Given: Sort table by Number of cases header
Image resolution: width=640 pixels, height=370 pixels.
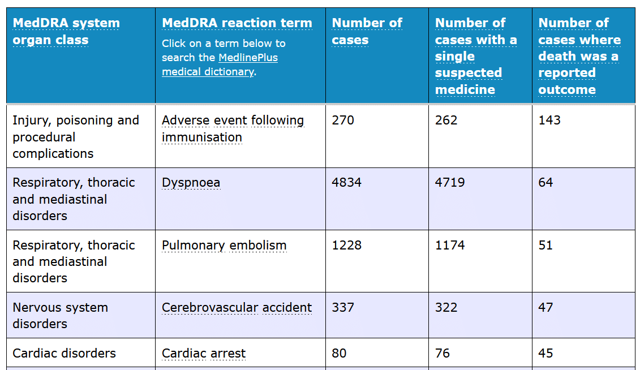Looking at the screenshot, I should [367, 31].
